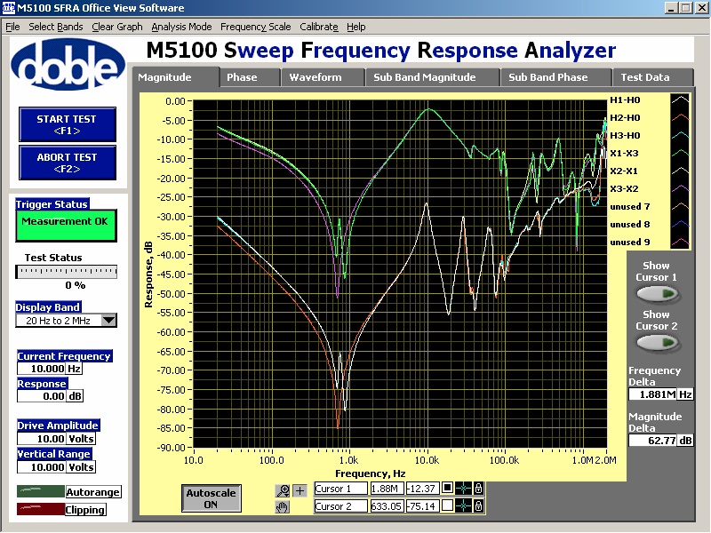Viewport: 711px width, 533px height.
Task: Toggle the Show Cursor 1 switch
Action: click(657, 294)
